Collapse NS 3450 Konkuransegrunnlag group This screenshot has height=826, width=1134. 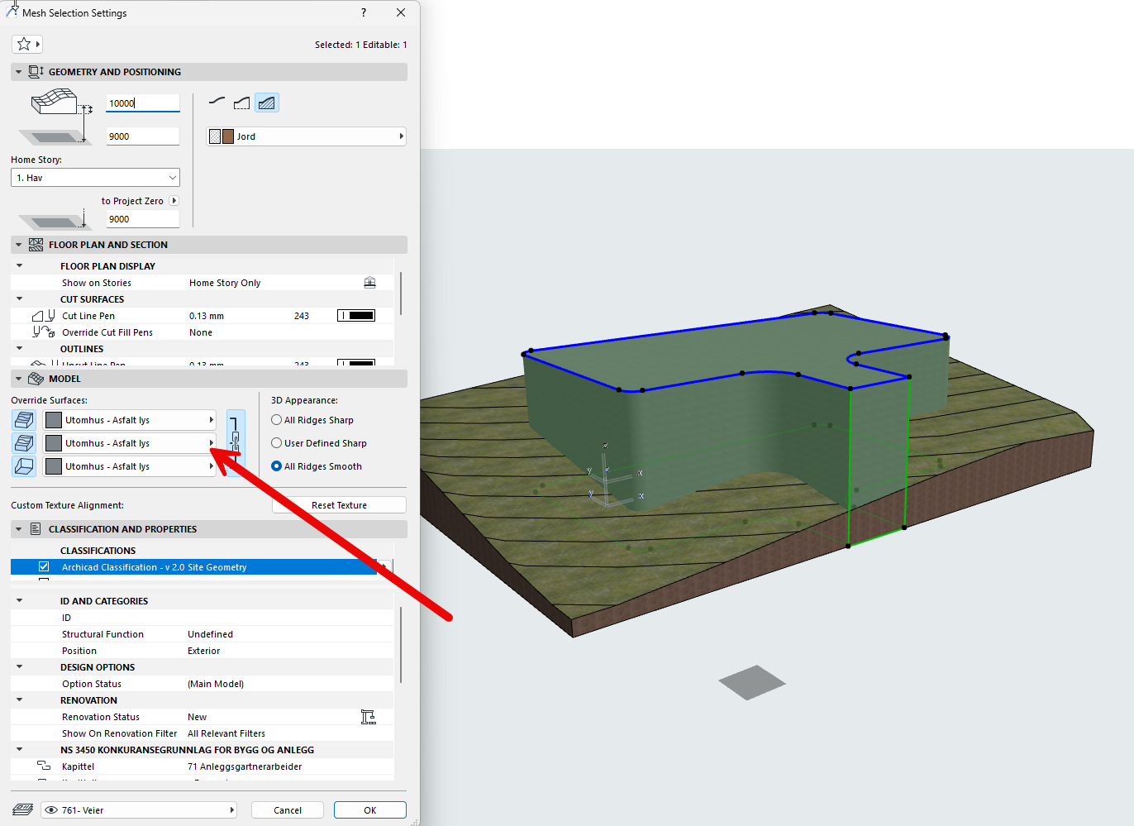tap(19, 750)
